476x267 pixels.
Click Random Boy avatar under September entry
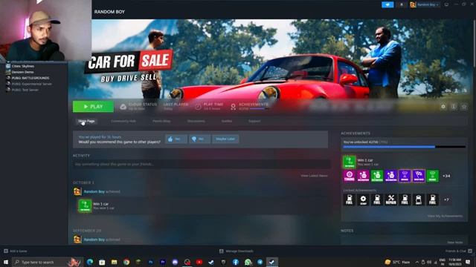pos(77,239)
